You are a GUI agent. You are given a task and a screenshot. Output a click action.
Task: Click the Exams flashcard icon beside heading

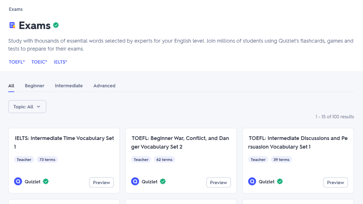coord(12,25)
